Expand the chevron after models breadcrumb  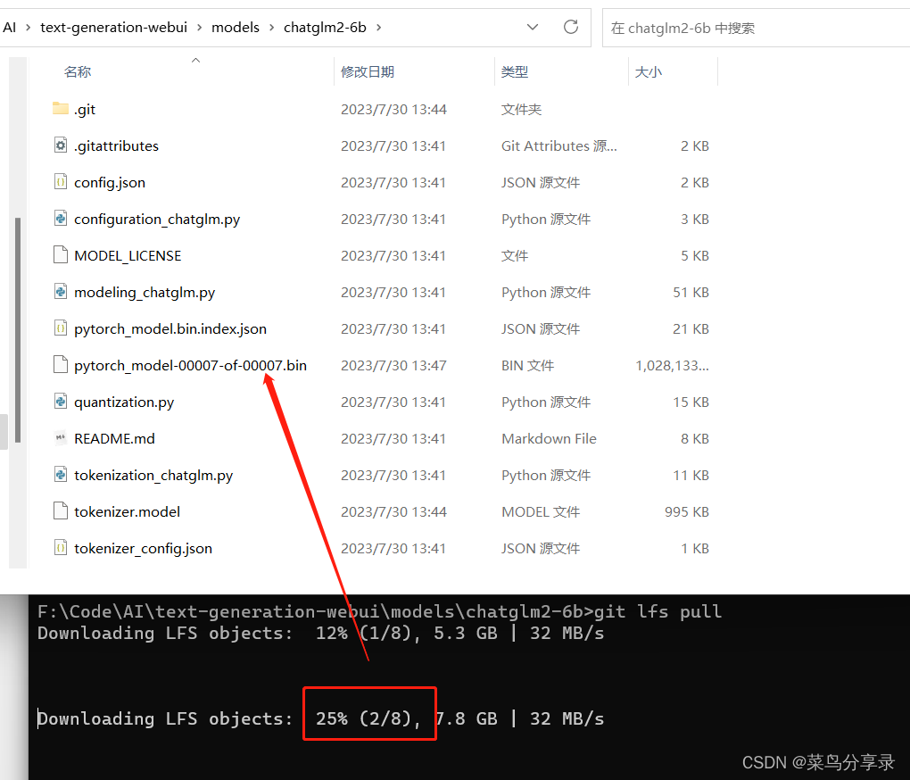271,28
